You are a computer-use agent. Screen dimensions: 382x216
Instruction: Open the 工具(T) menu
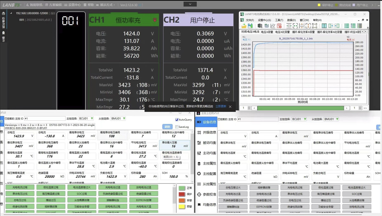pos(279,20)
